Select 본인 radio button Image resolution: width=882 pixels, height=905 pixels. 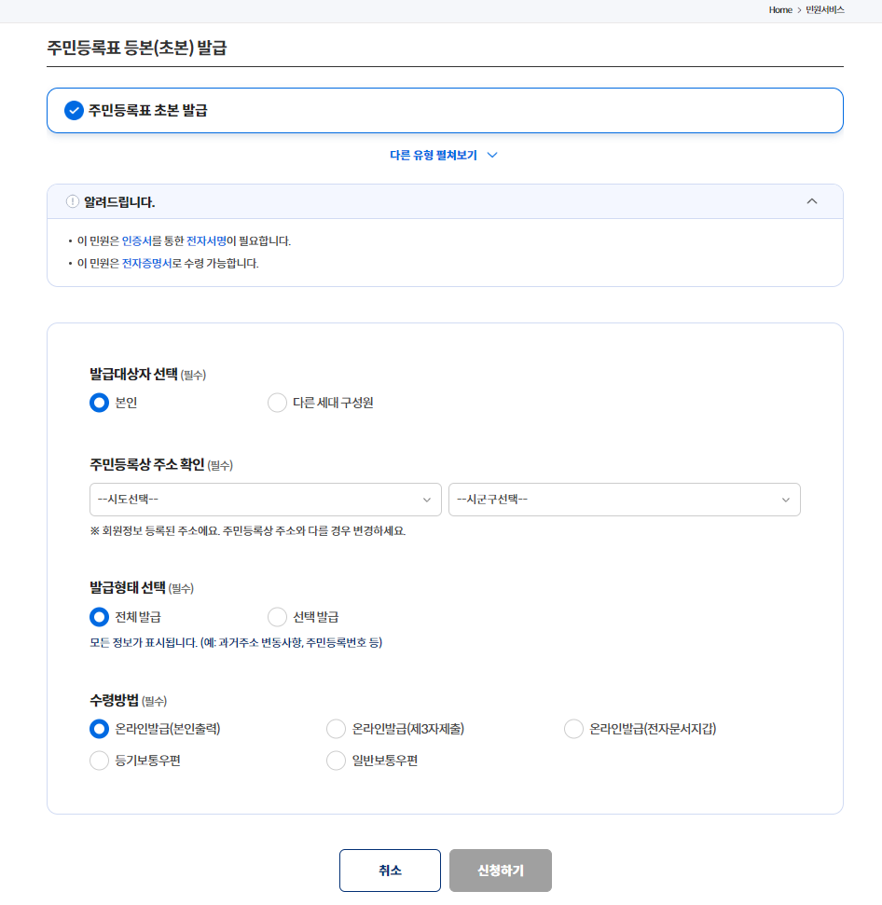tap(99, 403)
